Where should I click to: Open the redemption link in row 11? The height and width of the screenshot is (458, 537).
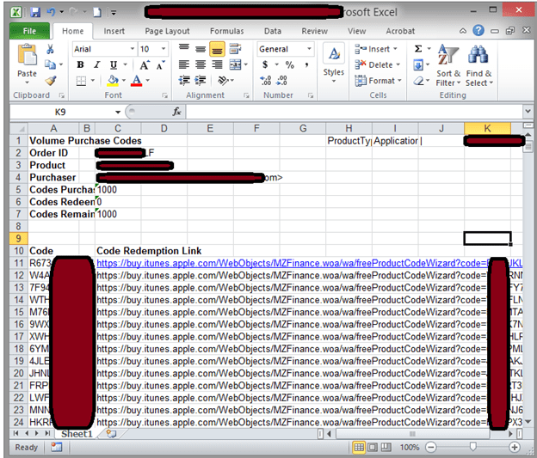310,263
